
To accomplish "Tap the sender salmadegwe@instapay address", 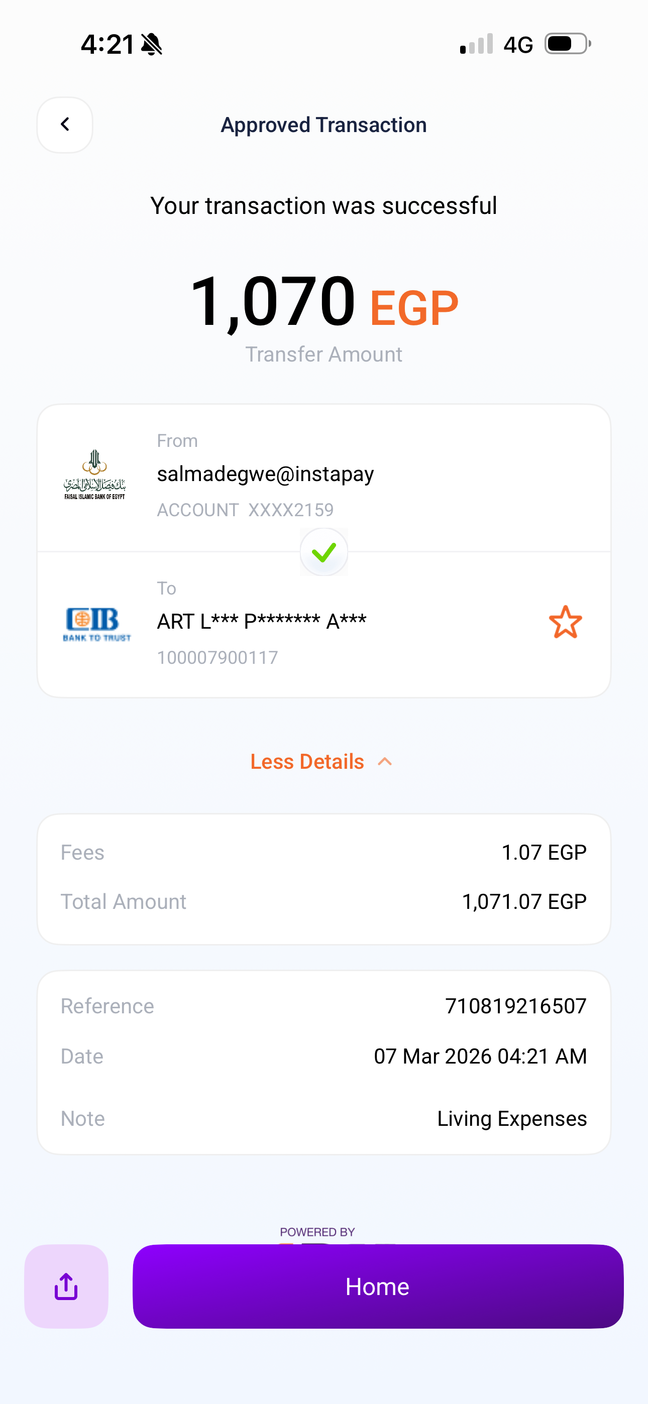I will click(265, 474).
